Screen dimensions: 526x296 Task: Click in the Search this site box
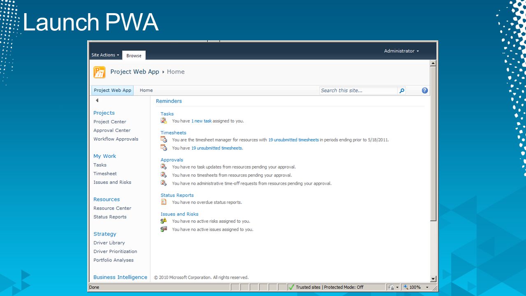click(358, 90)
